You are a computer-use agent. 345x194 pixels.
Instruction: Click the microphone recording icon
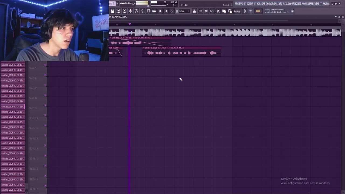click(x=130, y=11)
